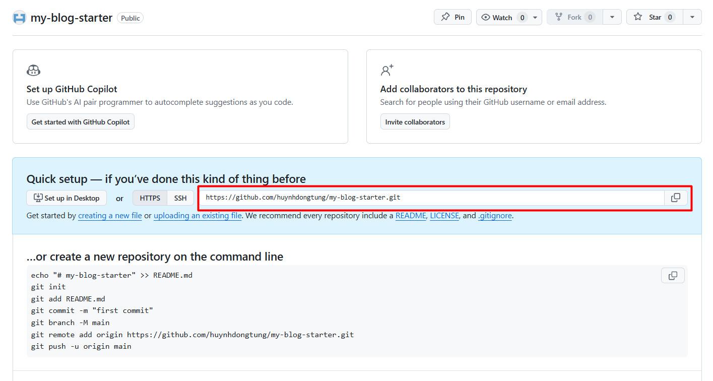Copy the command line instructions via clipboard icon
Screen dimensions: 713x381
pos(673,275)
